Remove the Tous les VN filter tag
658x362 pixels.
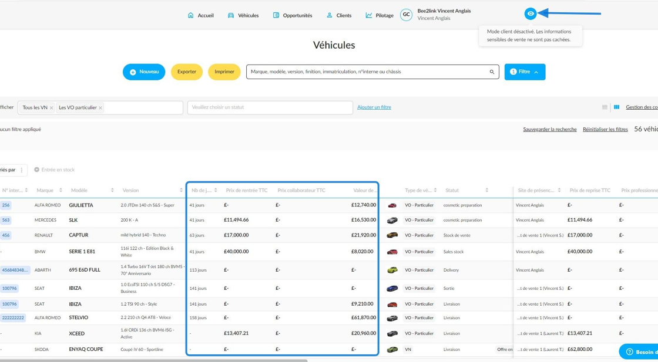click(51, 108)
